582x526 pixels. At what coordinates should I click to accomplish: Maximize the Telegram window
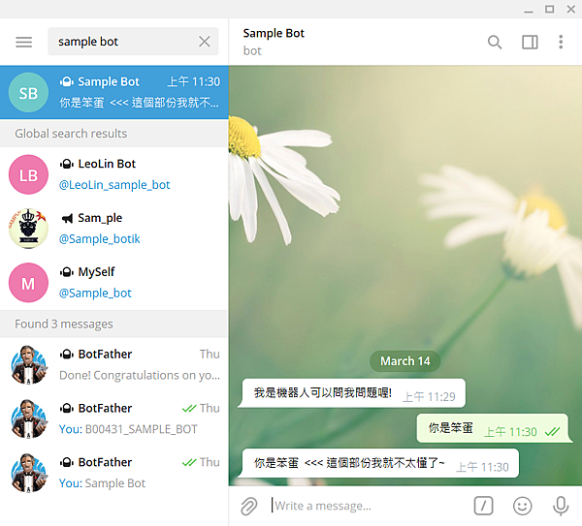point(550,10)
